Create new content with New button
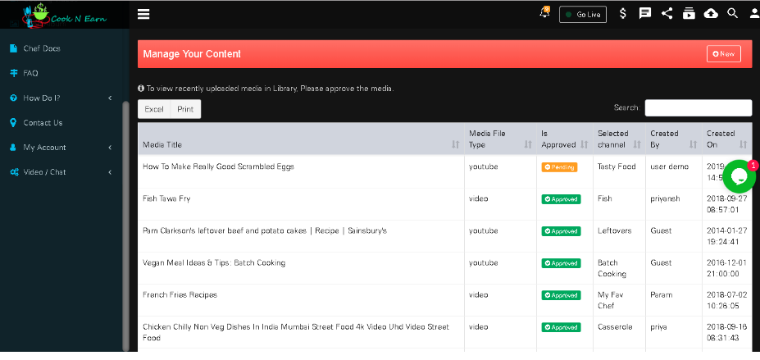760x360 pixels. tap(724, 54)
